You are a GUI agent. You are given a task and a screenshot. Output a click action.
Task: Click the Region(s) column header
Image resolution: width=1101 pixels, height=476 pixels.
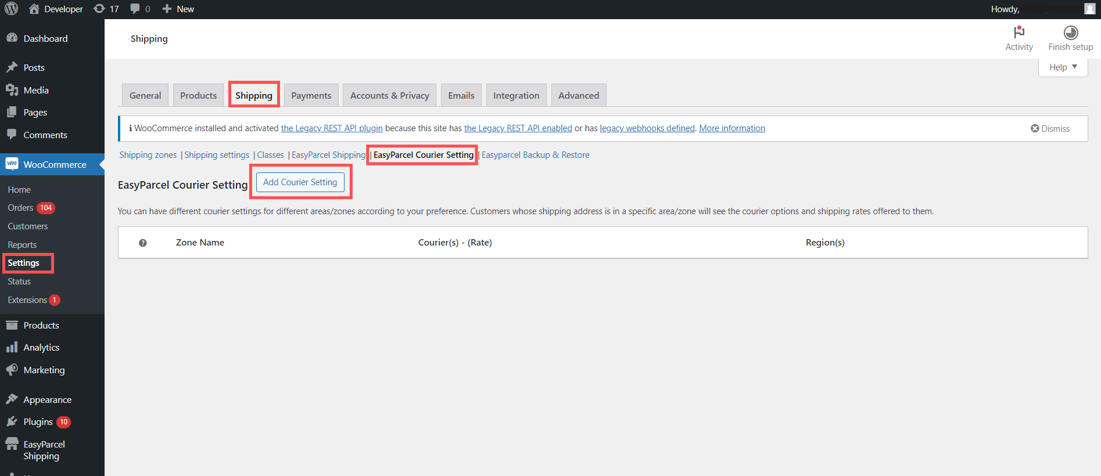coord(825,243)
